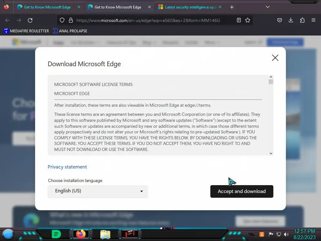Open the extensions puzzle icon
This screenshot has width=321, height=241.
coord(302,20)
